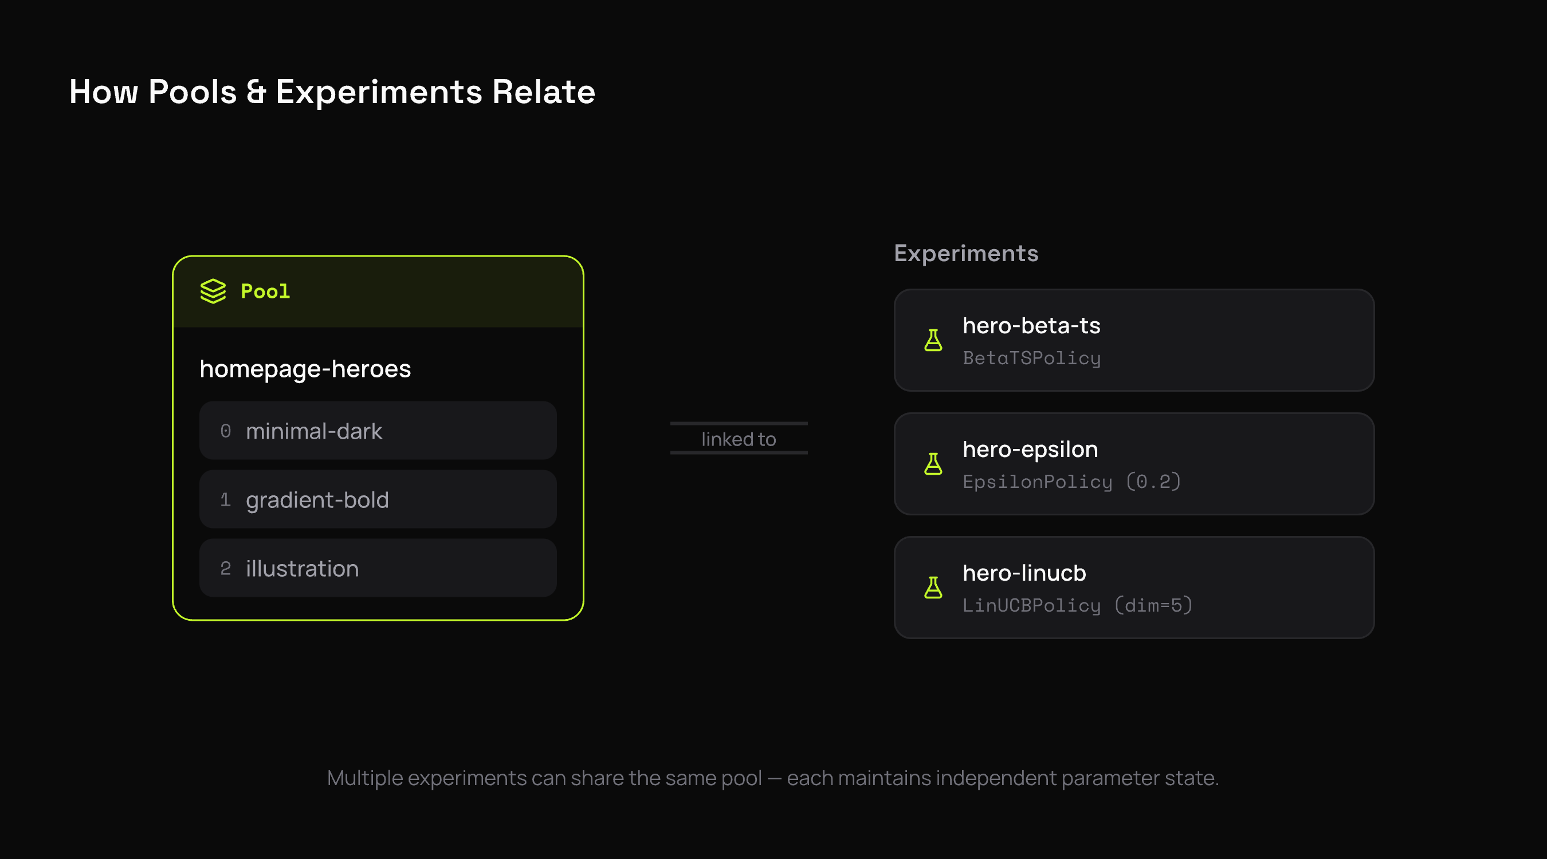Image resolution: width=1547 pixels, height=859 pixels.
Task: Click the BetaTSPolicy subtitle text
Action: pyautogui.click(x=1031, y=358)
